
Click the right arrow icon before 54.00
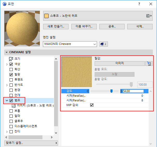[x=122, y=91]
